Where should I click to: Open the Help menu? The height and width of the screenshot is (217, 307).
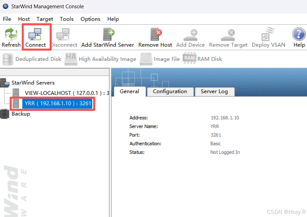[x=113, y=19]
